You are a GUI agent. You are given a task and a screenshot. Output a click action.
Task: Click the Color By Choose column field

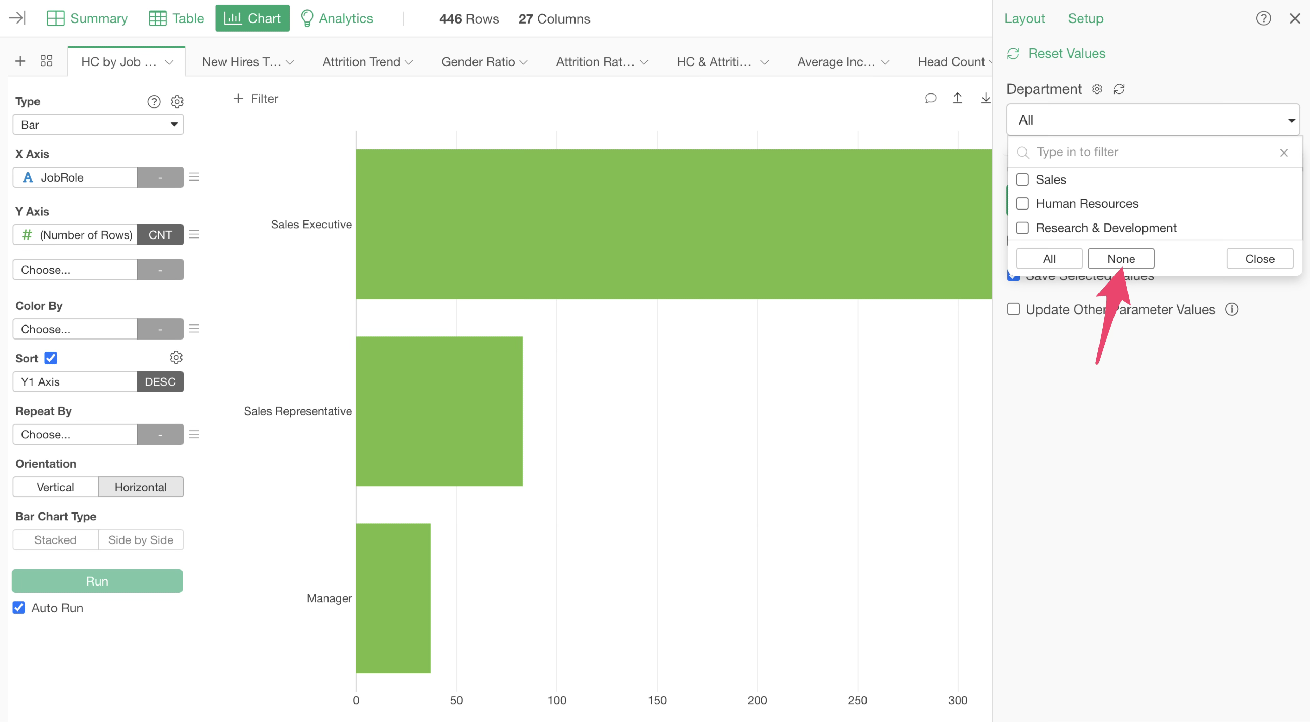(75, 329)
